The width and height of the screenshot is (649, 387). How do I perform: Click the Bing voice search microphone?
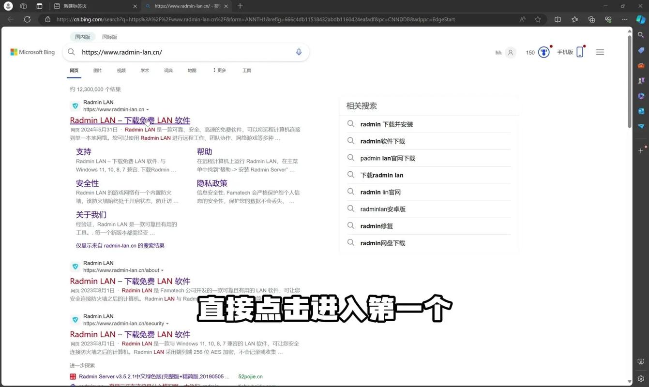(x=299, y=52)
